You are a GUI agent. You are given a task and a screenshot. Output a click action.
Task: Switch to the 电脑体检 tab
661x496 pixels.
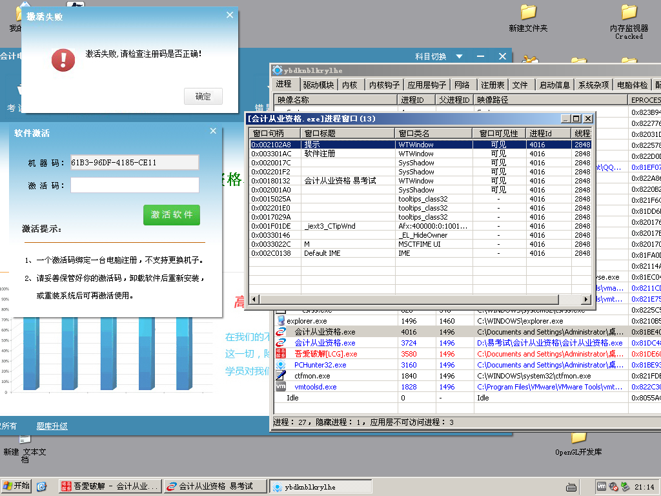tap(633, 85)
